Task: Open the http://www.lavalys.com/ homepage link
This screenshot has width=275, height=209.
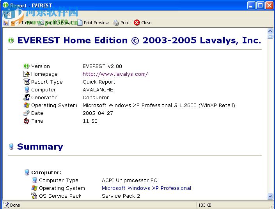Action: [115, 74]
